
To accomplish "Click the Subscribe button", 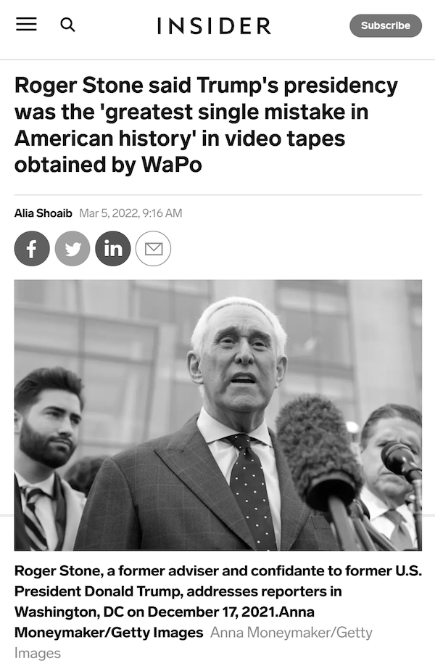I will [386, 25].
